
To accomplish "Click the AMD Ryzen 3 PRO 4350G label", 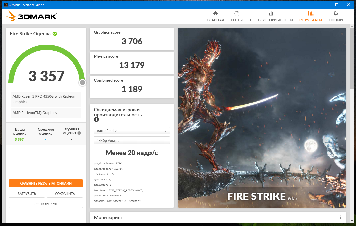I will click(46, 99).
